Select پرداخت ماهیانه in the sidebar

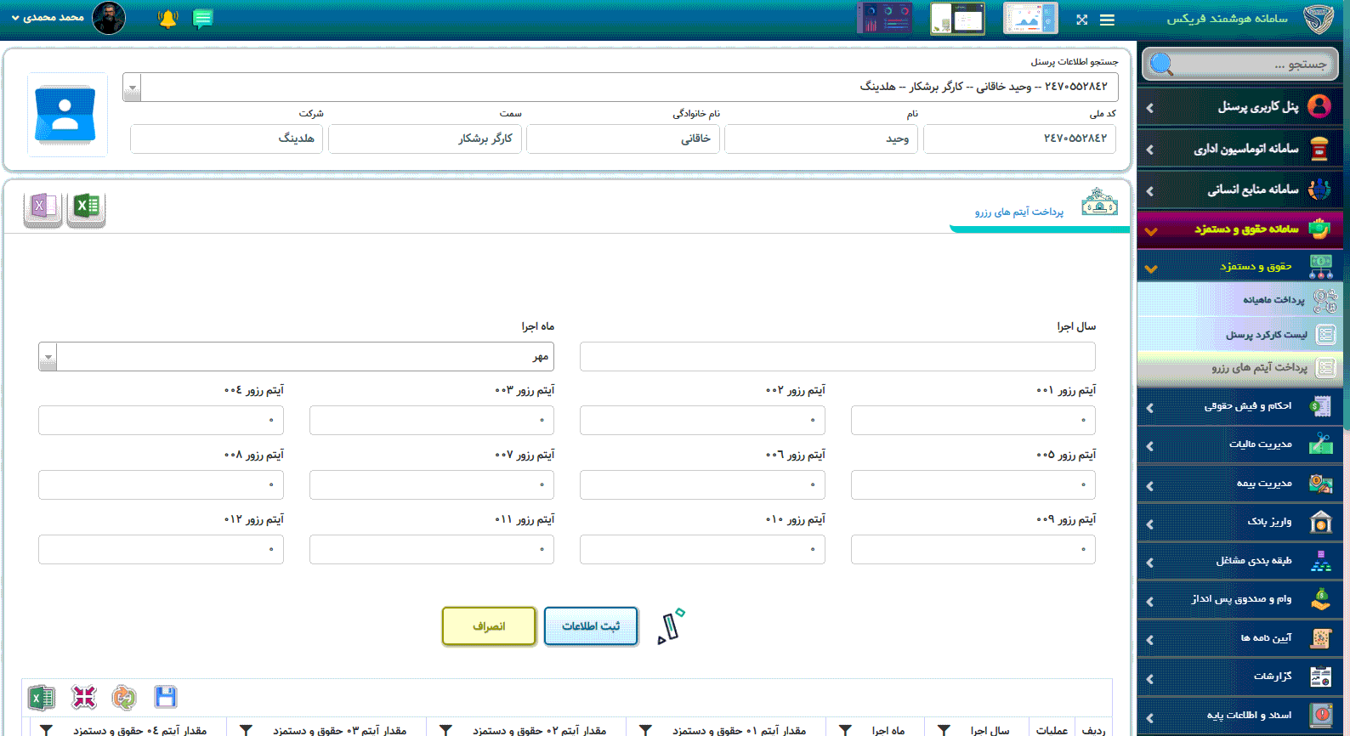click(1239, 299)
